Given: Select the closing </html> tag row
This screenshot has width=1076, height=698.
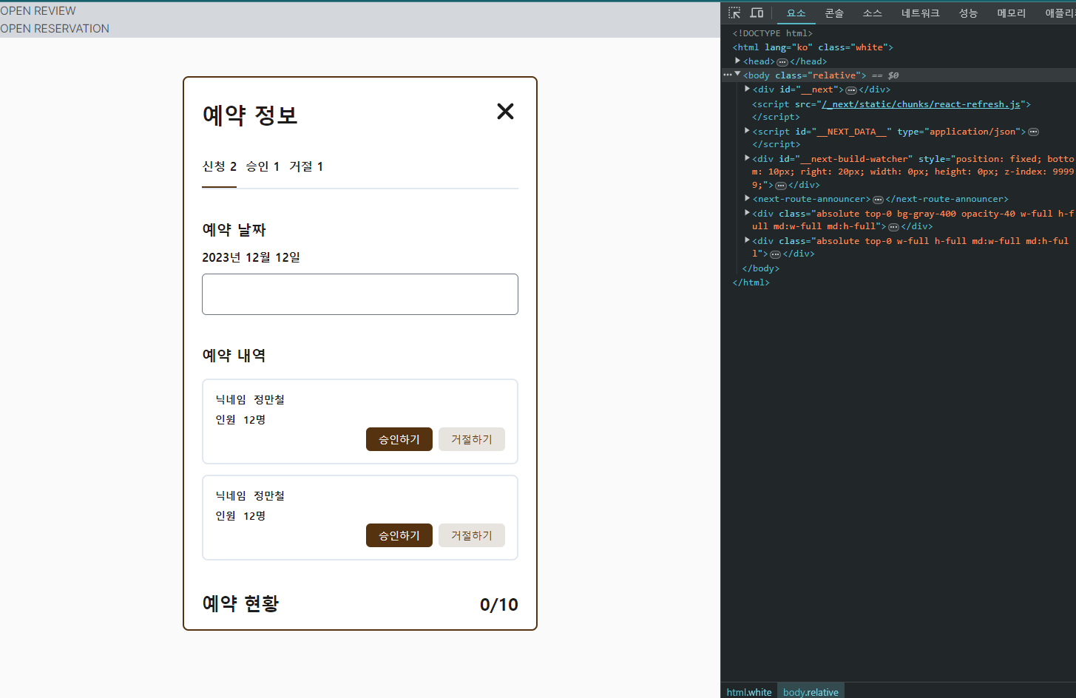Looking at the screenshot, I should tap(751, 282).
